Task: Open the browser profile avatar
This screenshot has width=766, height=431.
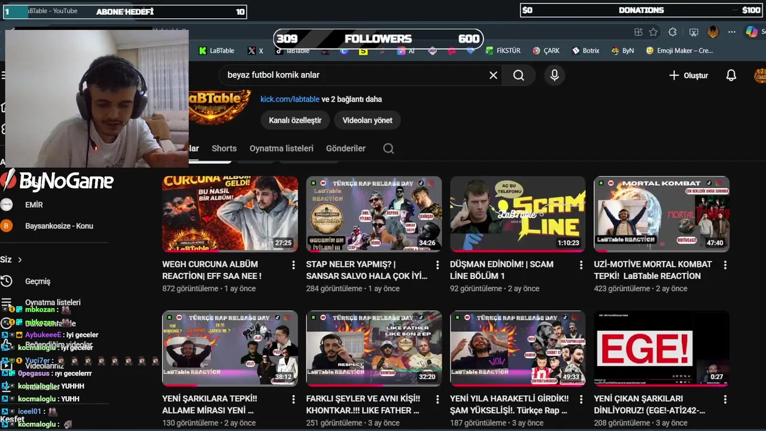Action: pyautogui.click(x=713, y=32)
